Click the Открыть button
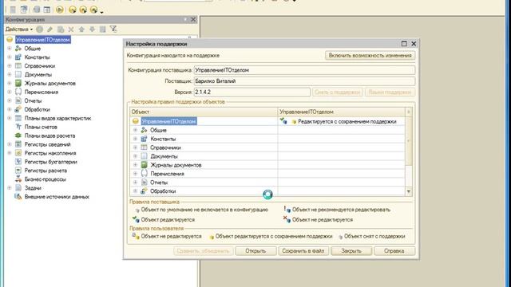 (255, 251)
